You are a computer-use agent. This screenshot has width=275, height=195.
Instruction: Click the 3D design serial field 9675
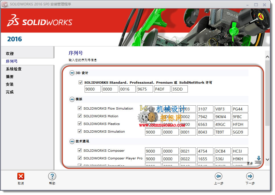pyautogui.click(x=145, y=89)
